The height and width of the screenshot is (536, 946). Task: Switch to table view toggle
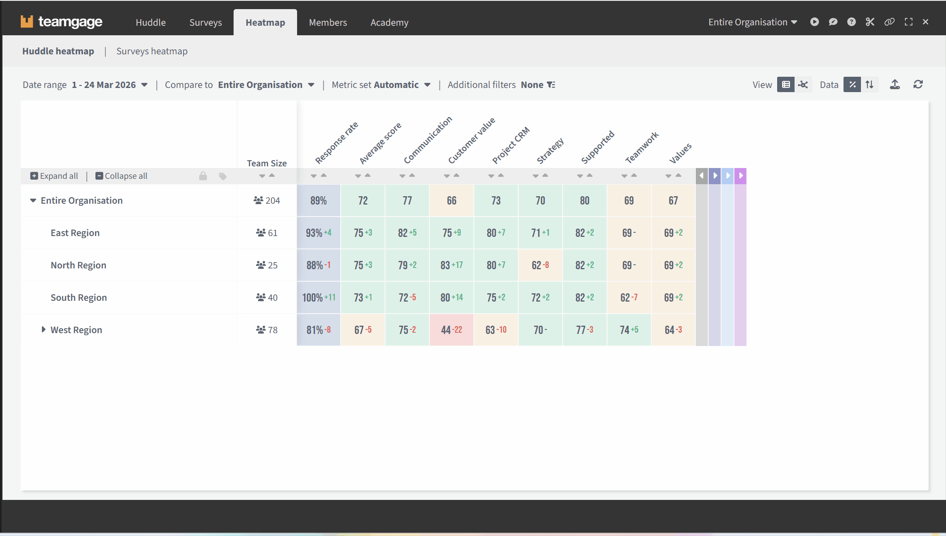(785, 85)
